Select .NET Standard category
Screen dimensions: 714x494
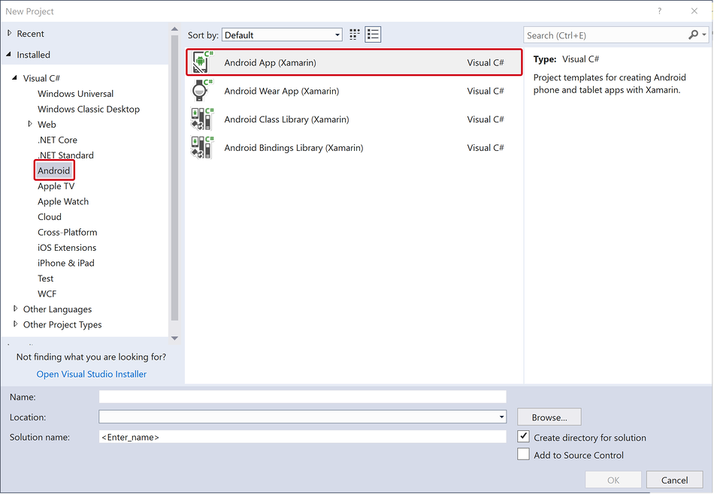[65, 155]
